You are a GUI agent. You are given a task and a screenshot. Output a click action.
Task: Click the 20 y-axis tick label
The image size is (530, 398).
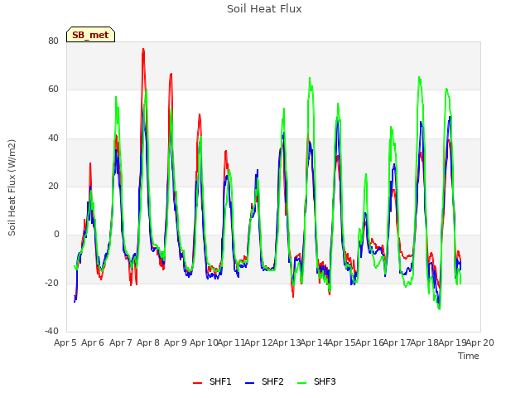[x=53, y=186]
